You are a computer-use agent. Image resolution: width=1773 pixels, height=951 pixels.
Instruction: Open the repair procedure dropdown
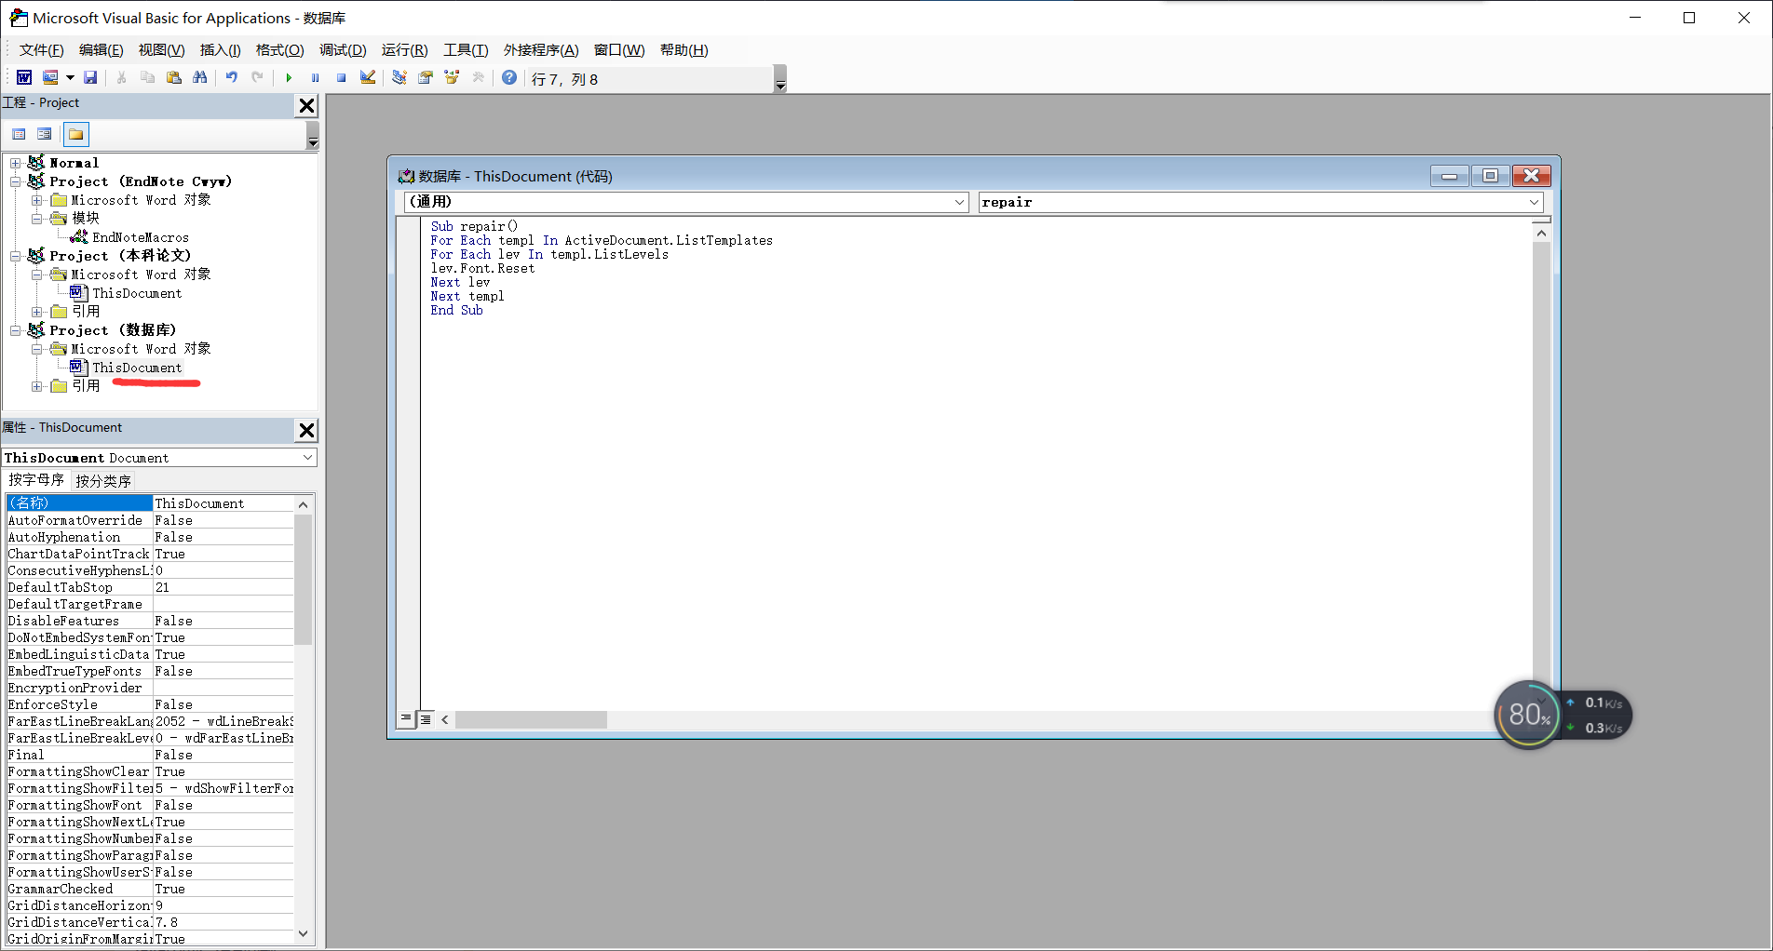pyautogui.click(x=1534, y=202)
